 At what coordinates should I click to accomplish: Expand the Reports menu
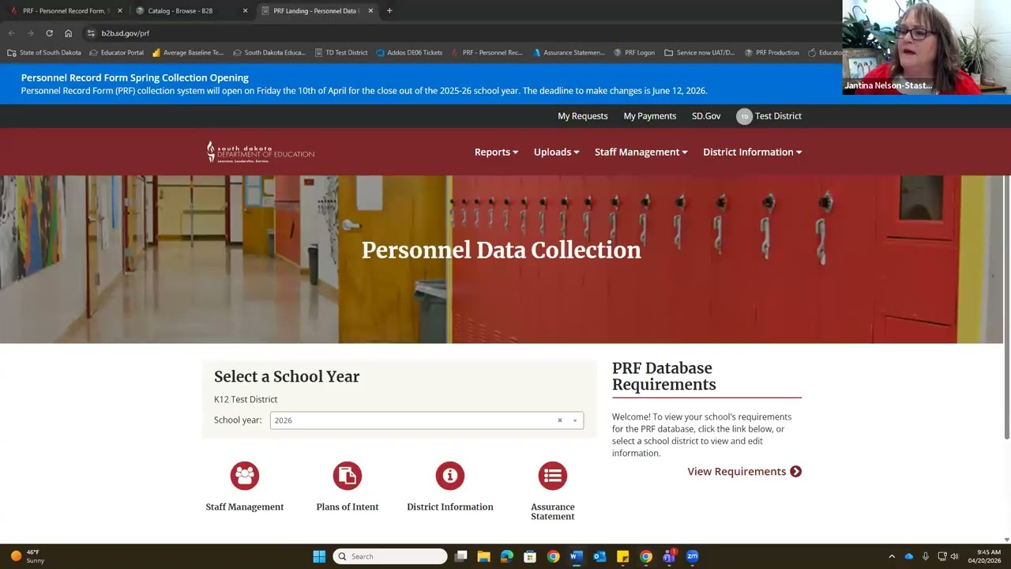[x=496, y=152]
